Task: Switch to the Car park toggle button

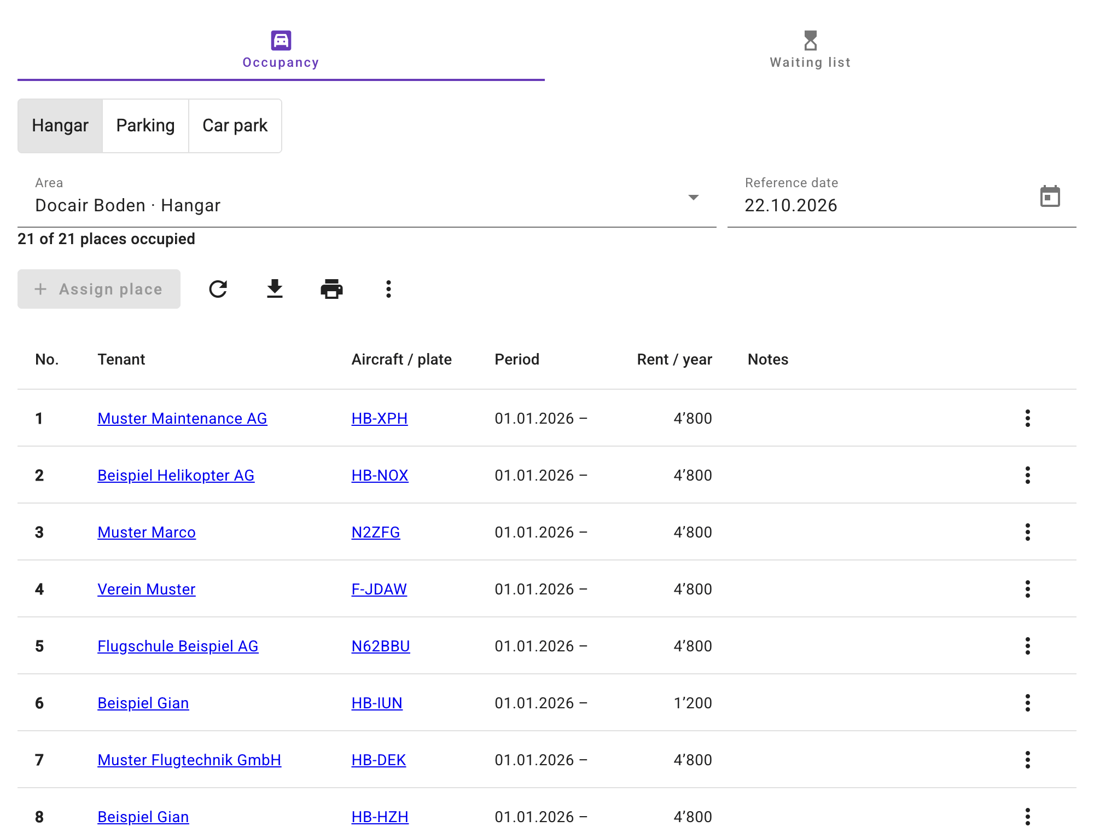Action: tap(235, 126)
